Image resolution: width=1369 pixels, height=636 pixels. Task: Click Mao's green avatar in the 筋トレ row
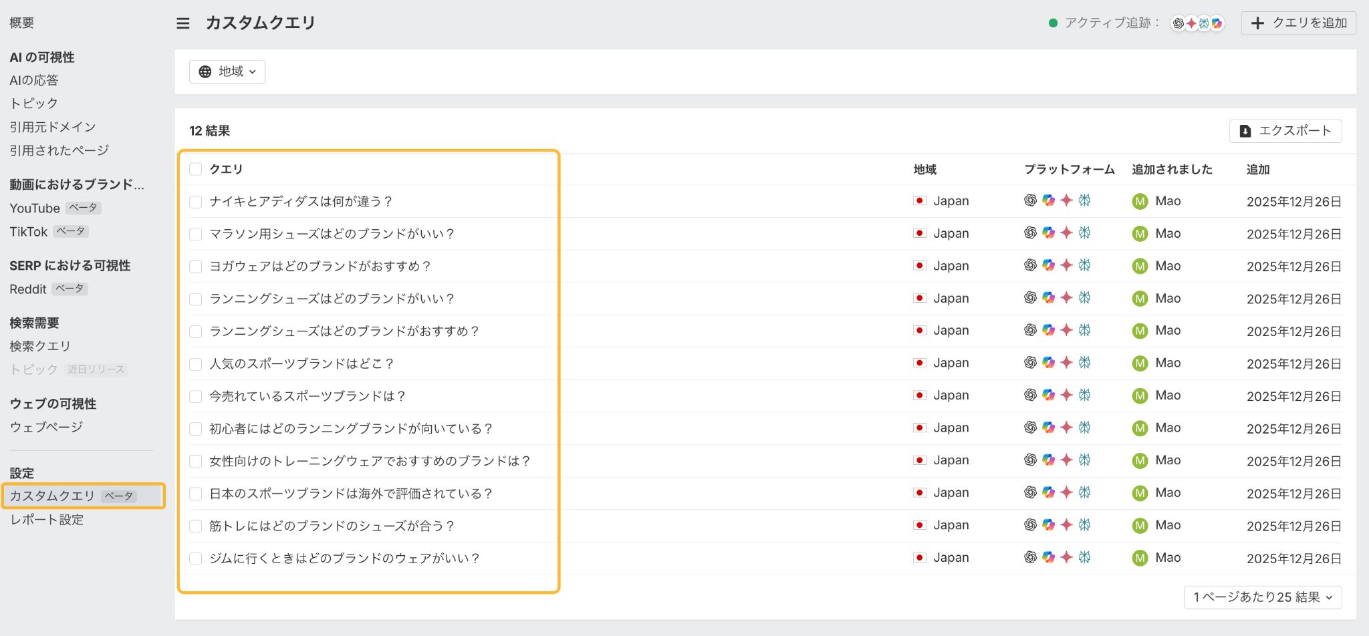click(x=1140, y=526)
